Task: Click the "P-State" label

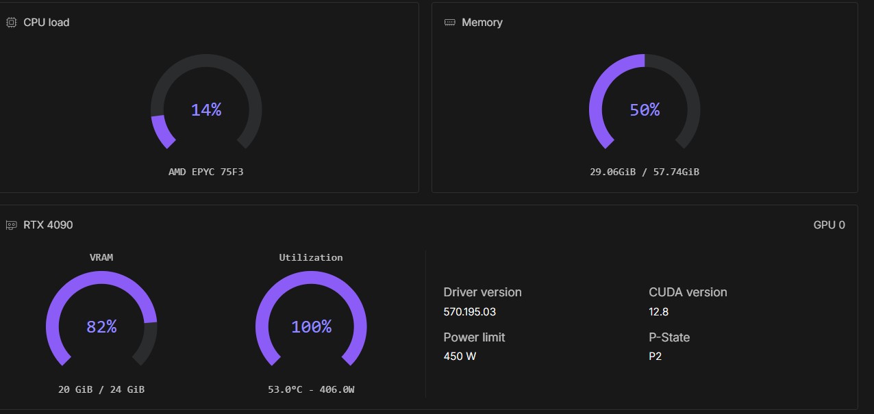Action: pyautogui.click(x=670, y=337)
